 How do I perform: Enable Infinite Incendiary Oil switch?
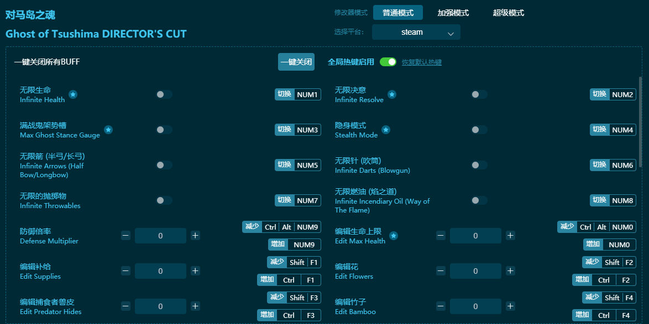pyautogui.click(x=479, y=200)
